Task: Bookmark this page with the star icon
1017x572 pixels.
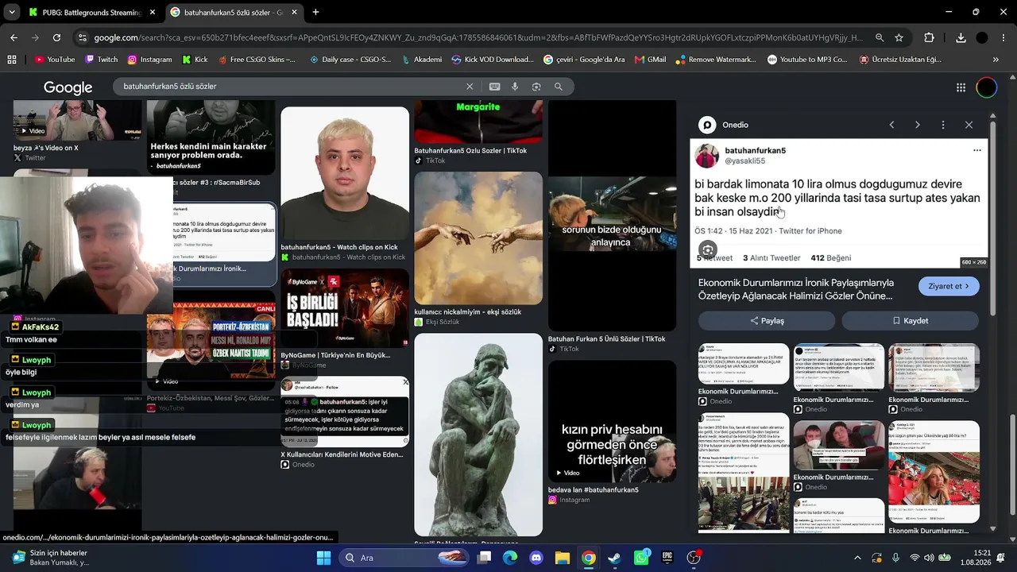Action: coord(899,37)
